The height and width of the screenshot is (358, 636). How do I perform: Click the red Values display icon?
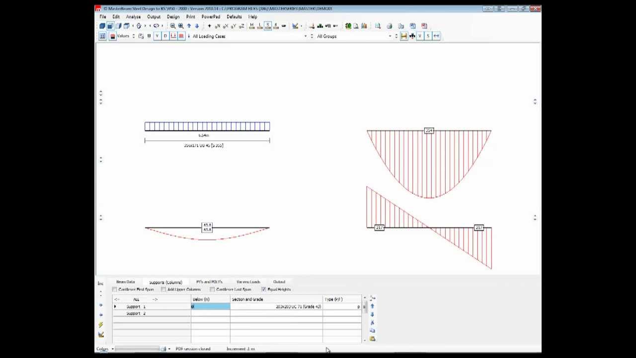coord(113,36)
